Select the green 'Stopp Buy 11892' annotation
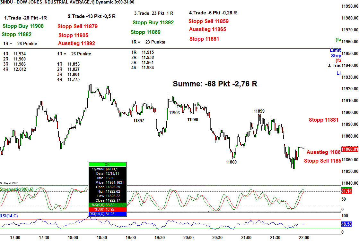The image size is (359, 241). tap(153, 22)
